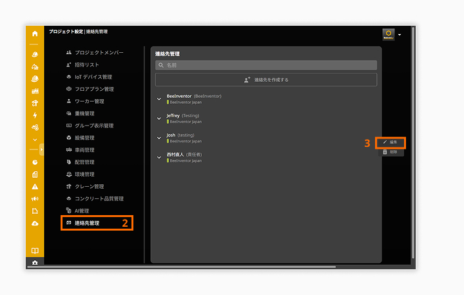The image size is (464, 295).
Task: Click the Jeffrey (Testing) contact name
Action: tap(183, 116)
